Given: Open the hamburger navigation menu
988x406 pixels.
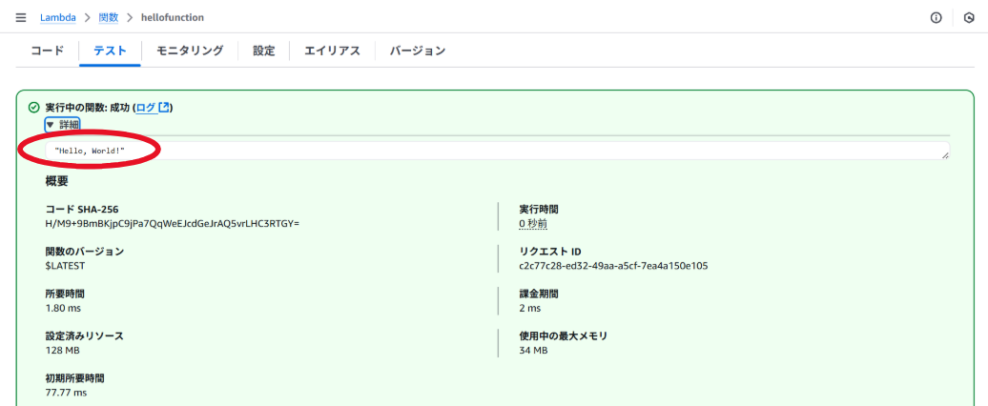Looking at the screenshot, I should [x=21, y=17].
